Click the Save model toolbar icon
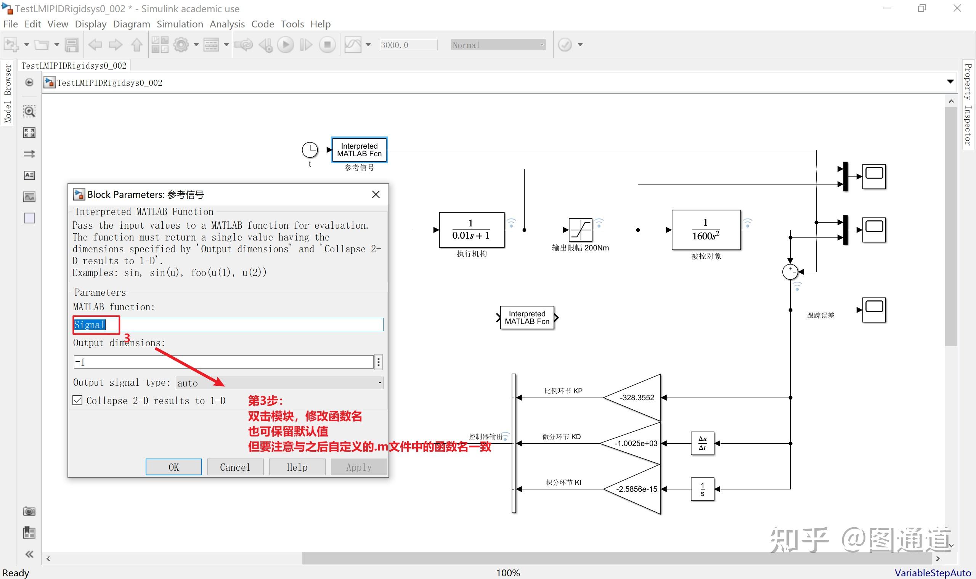976x579 pixels. point(71,45)
